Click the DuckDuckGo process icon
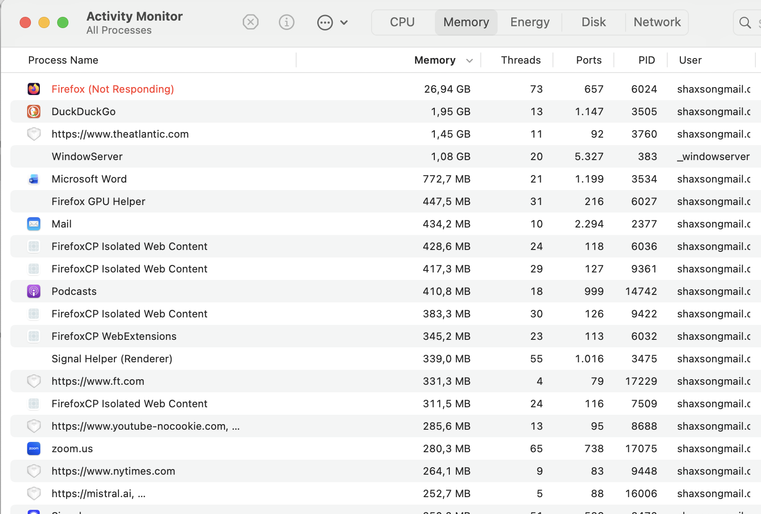Viewport: 761px width, 514px height. coord(34,111)
